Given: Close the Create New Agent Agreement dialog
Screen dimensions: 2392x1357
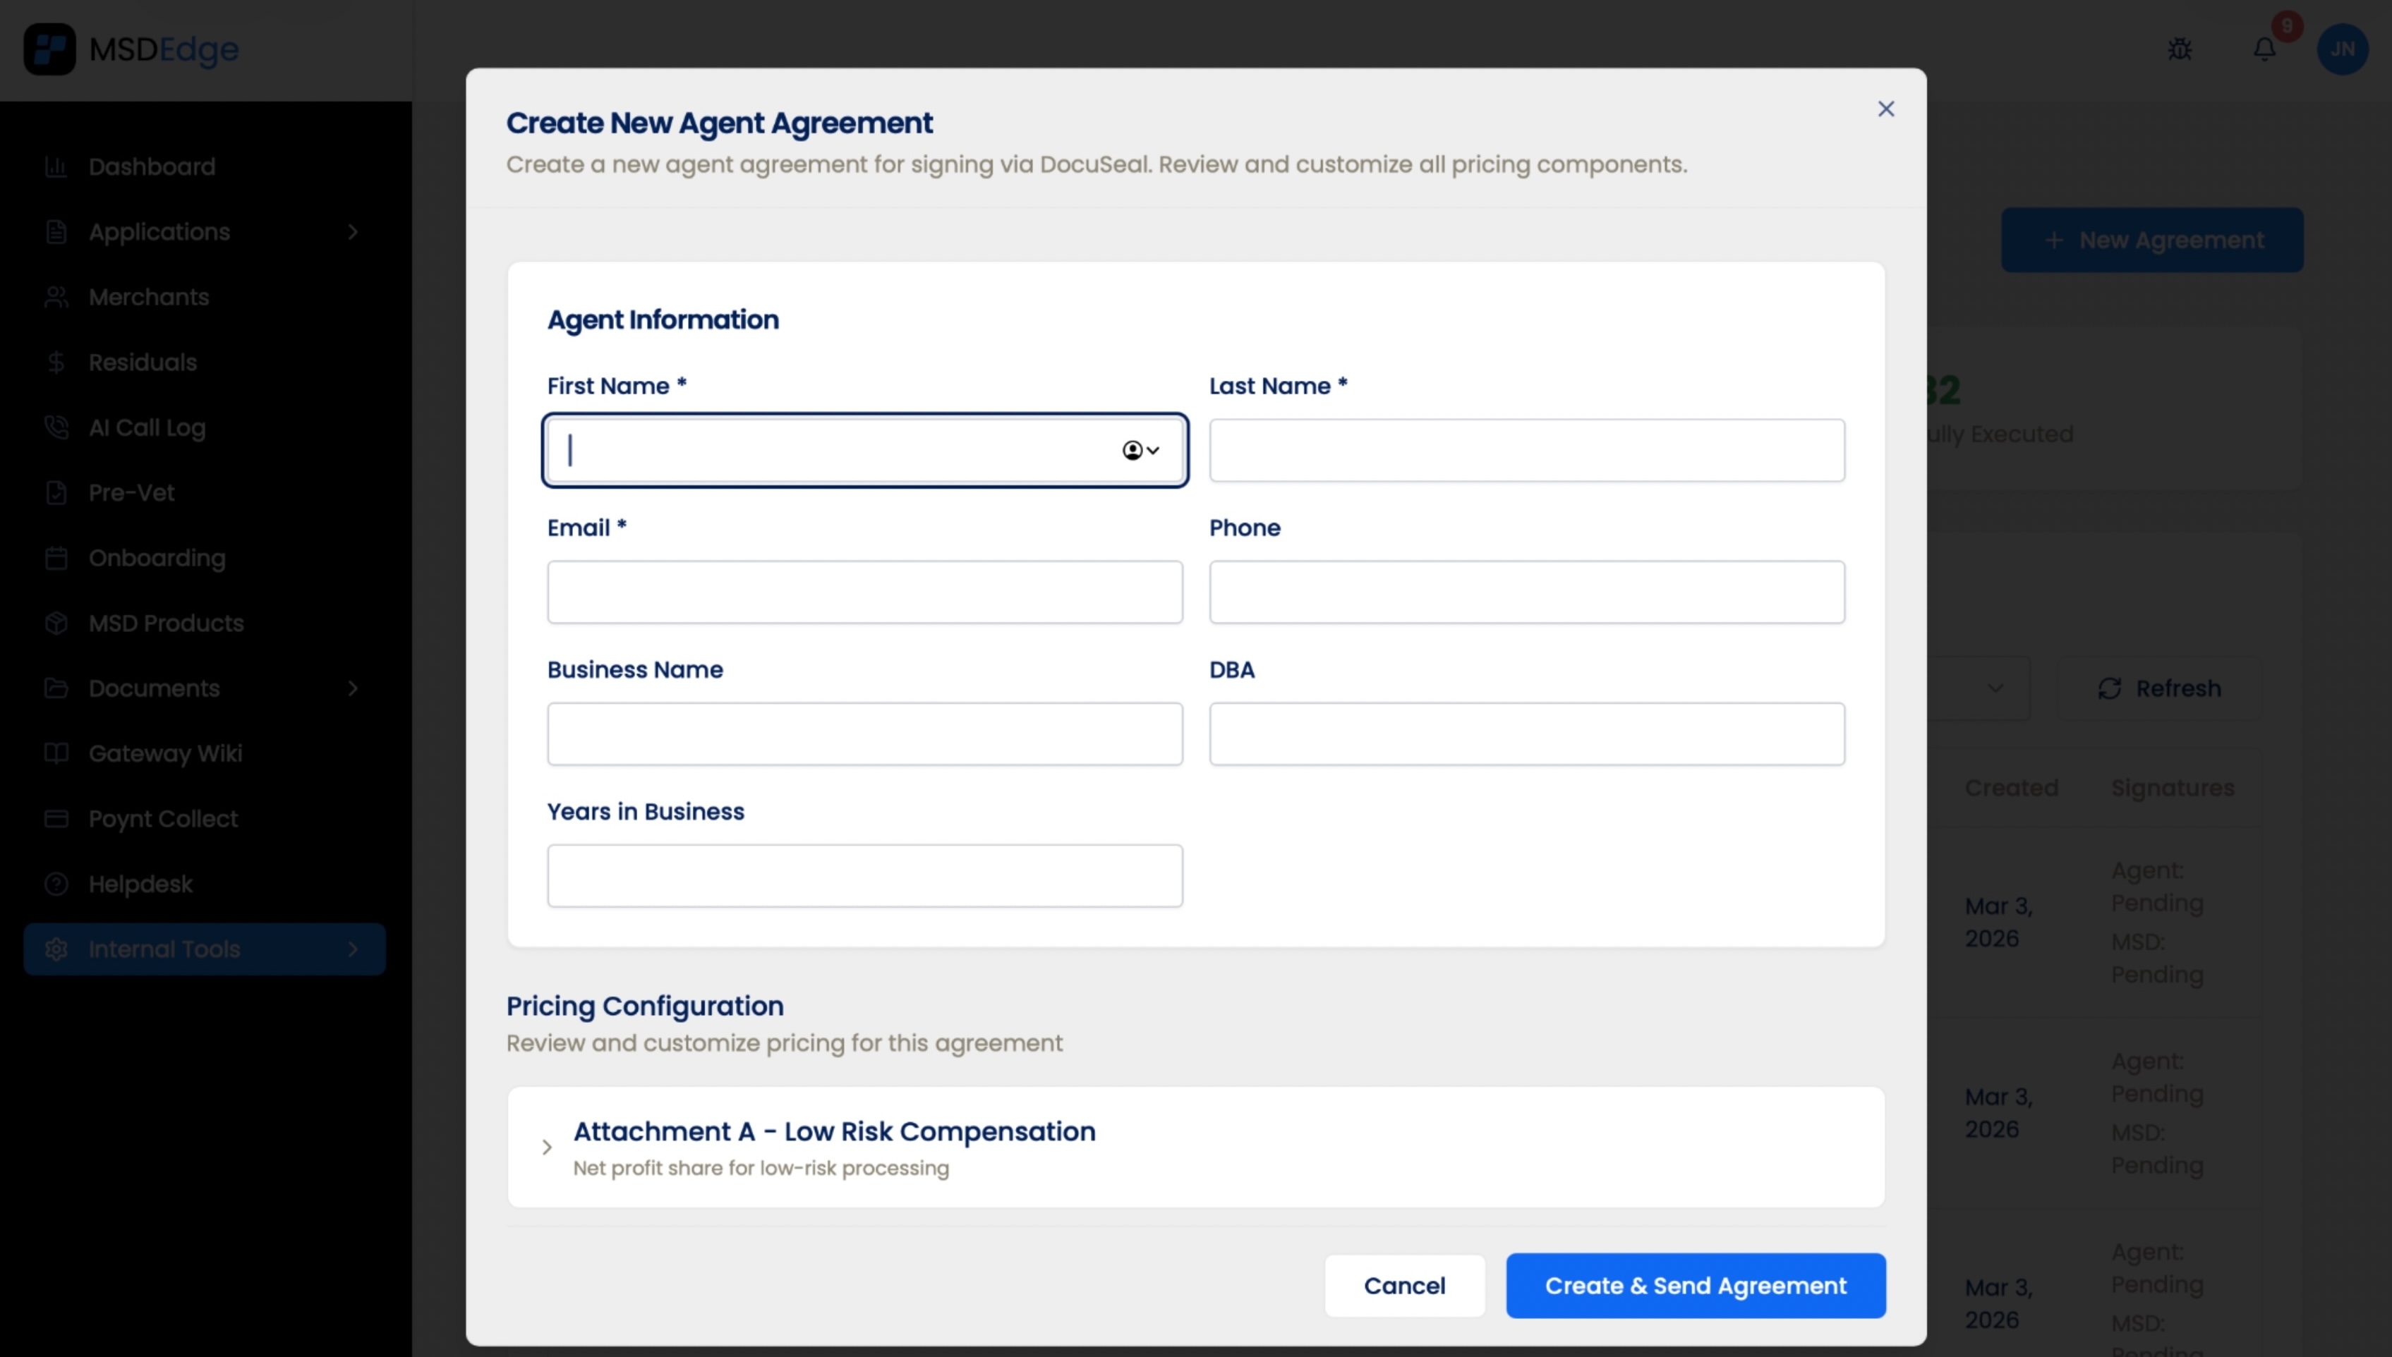Looking at the screenshot, I should point(1886,109).
